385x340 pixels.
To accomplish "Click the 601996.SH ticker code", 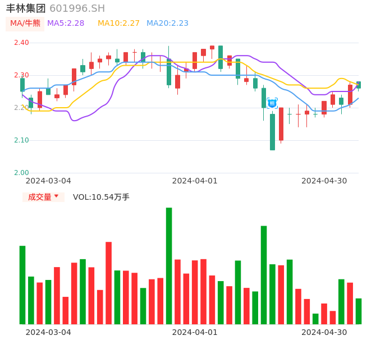I will [x=77, y=8].
